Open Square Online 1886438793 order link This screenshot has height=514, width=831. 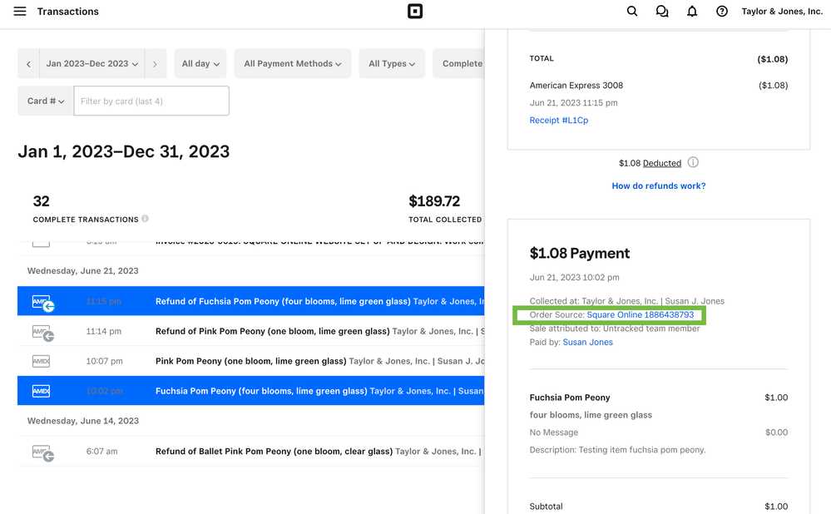pos(641,314)
